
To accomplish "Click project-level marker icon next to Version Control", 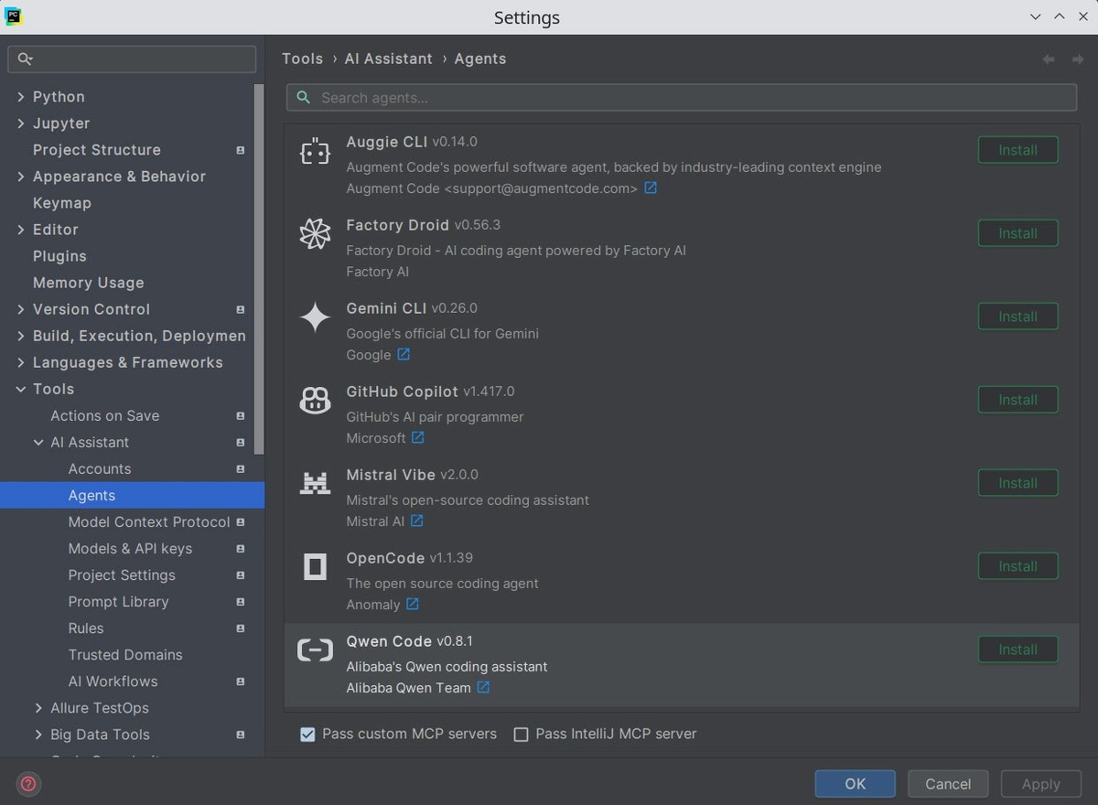I will (x=241, y=309).
